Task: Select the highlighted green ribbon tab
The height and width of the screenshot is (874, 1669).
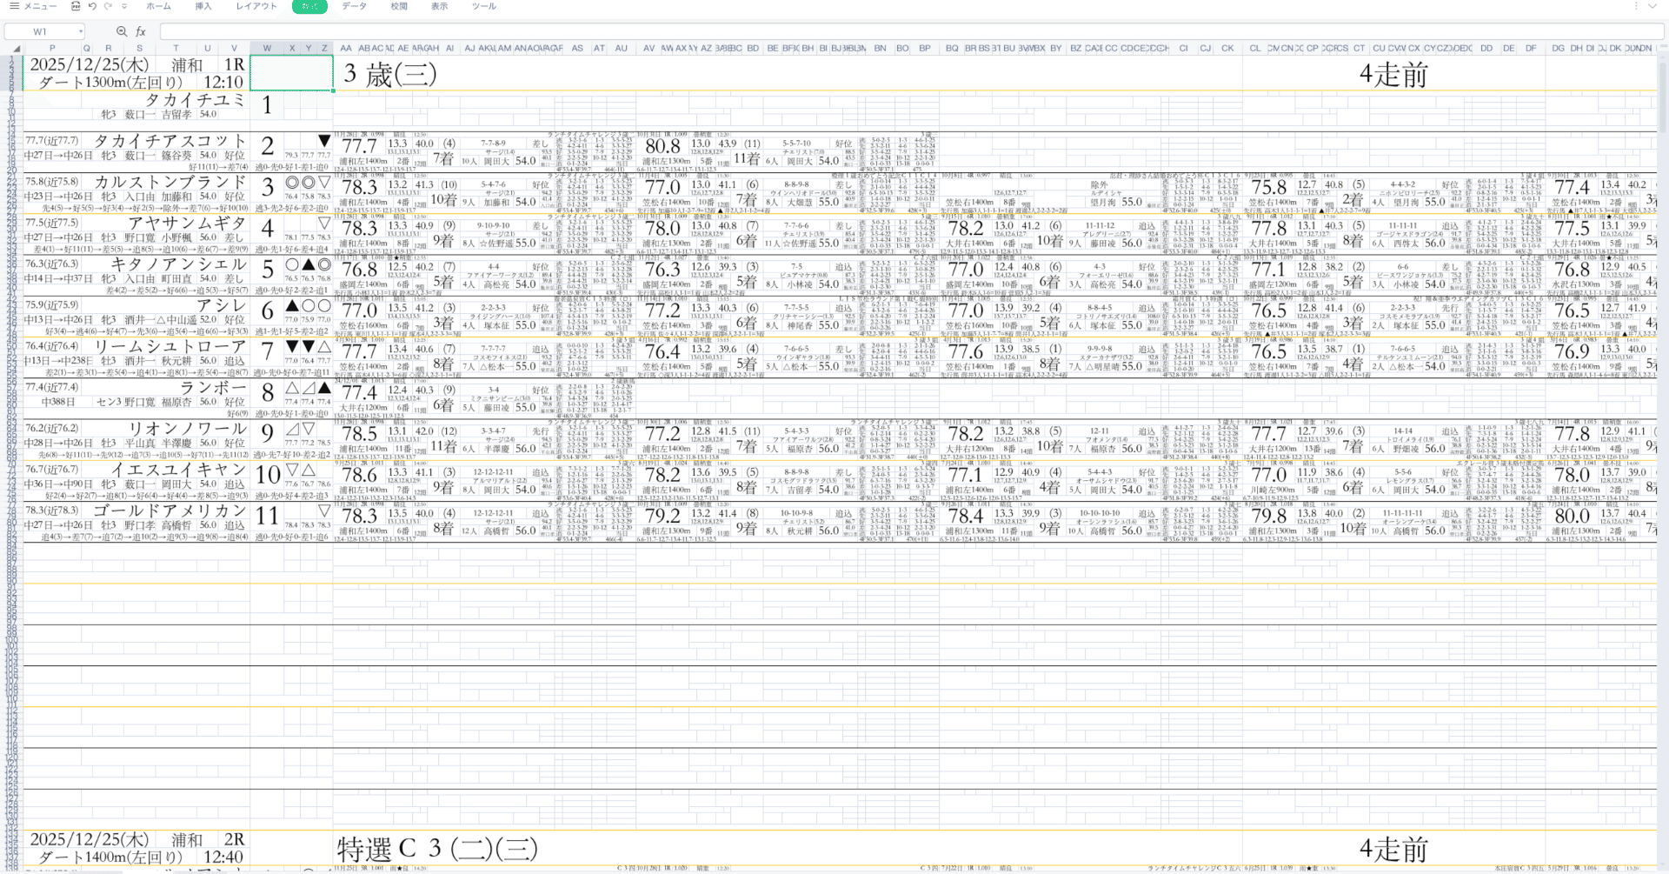Action: 310,6
